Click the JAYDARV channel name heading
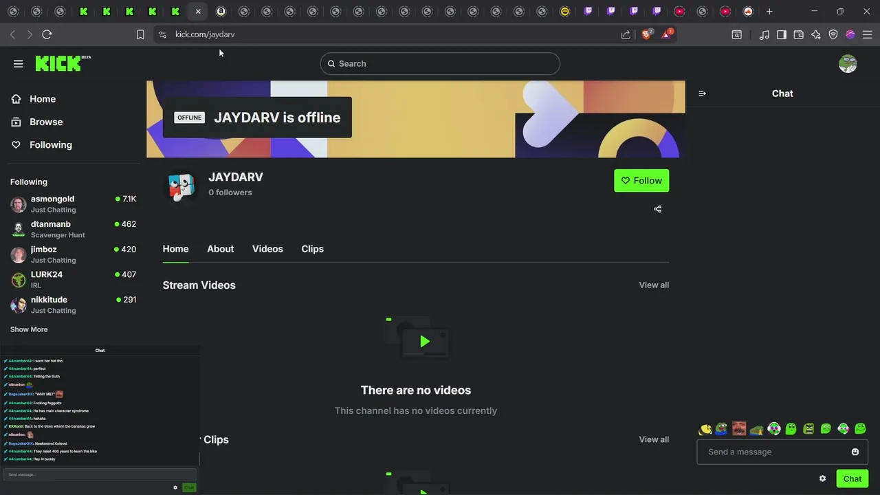The width and height of the screenshot is (880, 495). 236,177
